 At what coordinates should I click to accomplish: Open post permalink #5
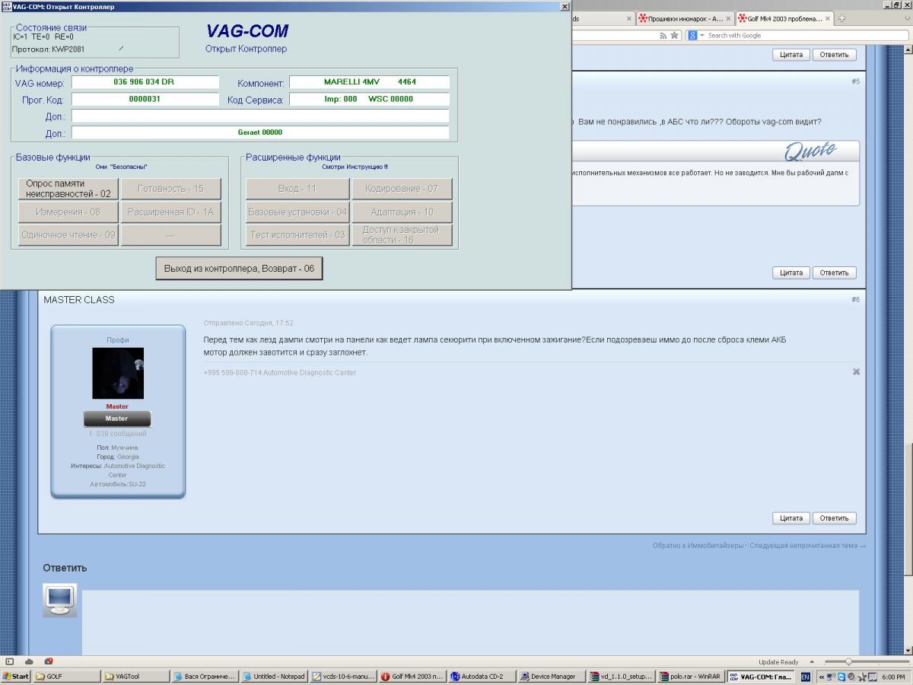(x=855, y=81)
